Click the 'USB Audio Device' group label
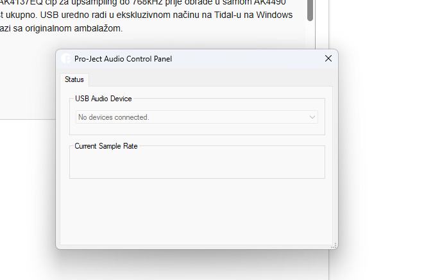Viewport: 433px width, 280px height. point(103,99)
